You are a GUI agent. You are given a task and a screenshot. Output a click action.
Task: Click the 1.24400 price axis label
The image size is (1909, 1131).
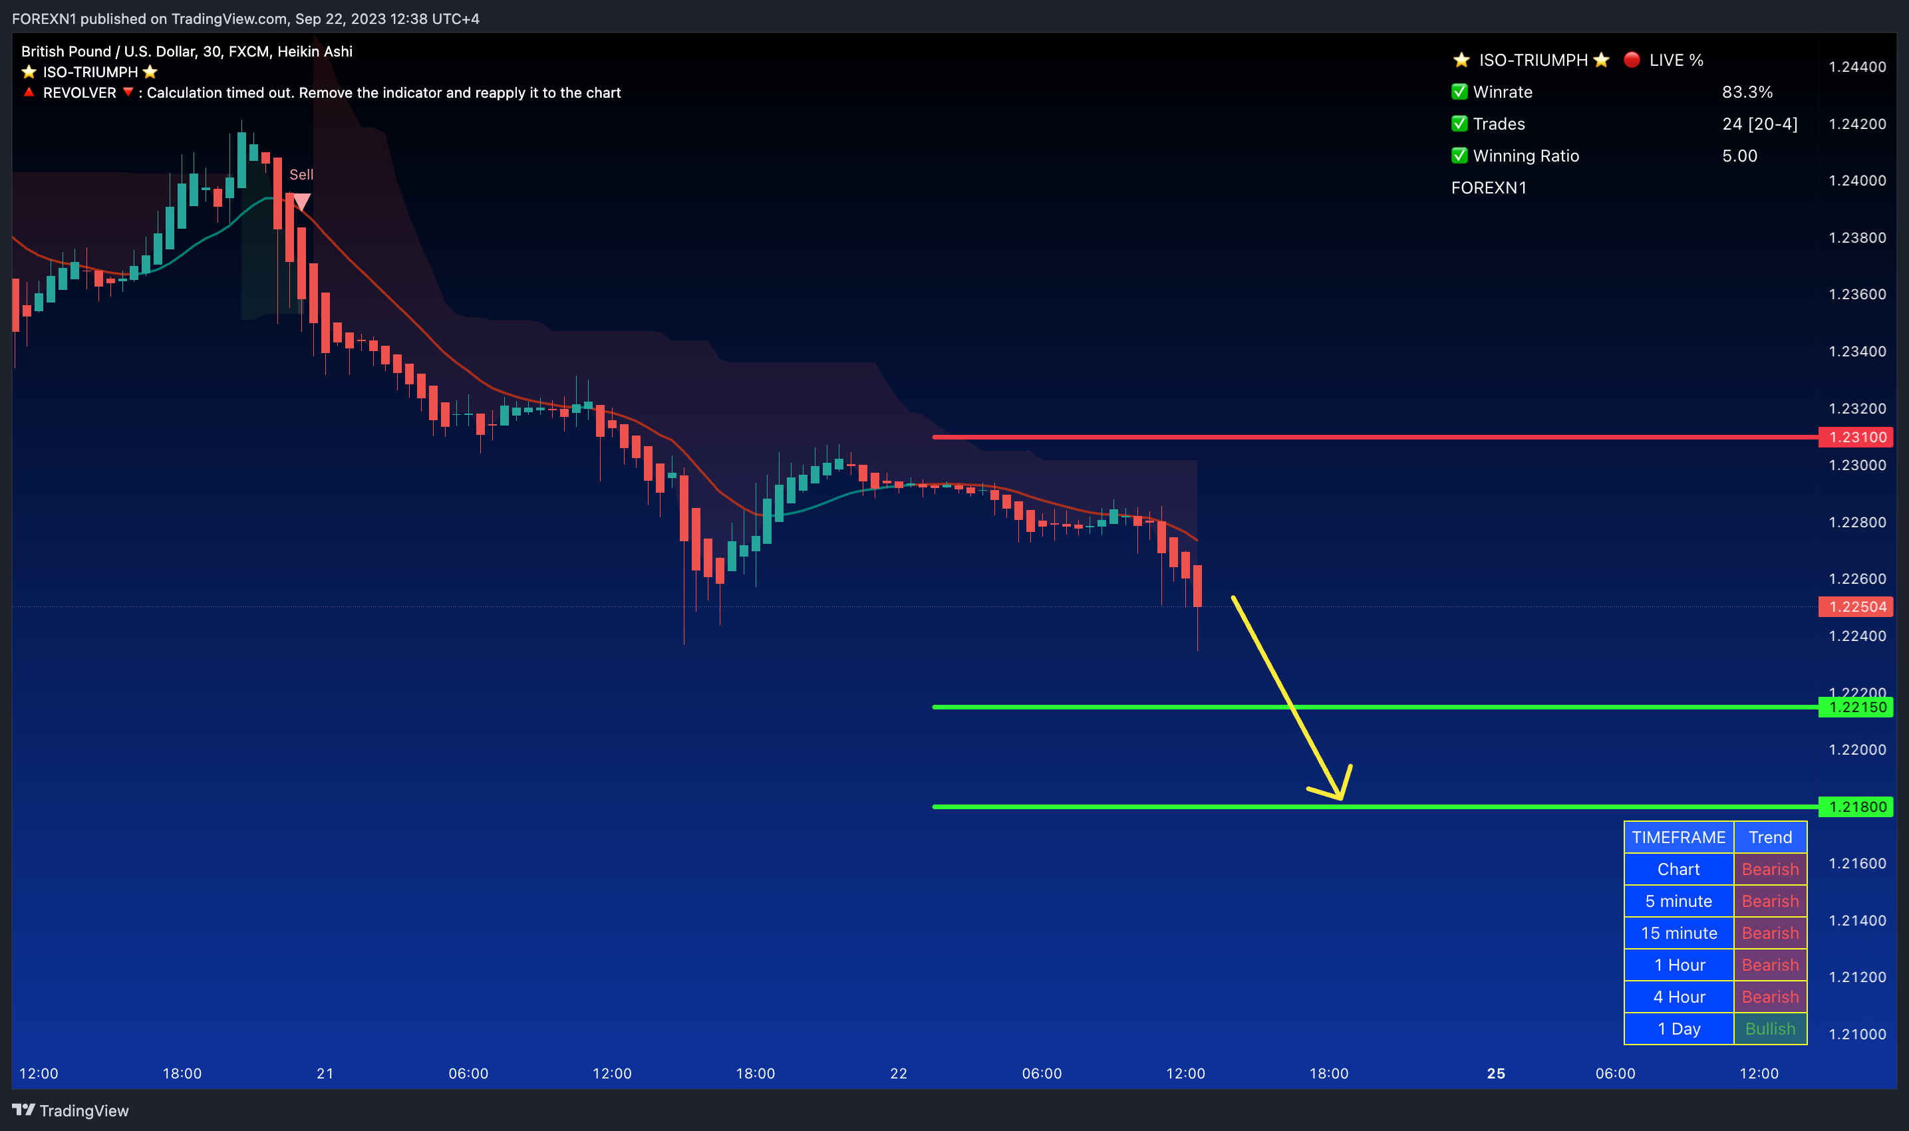pos(1857,67)
